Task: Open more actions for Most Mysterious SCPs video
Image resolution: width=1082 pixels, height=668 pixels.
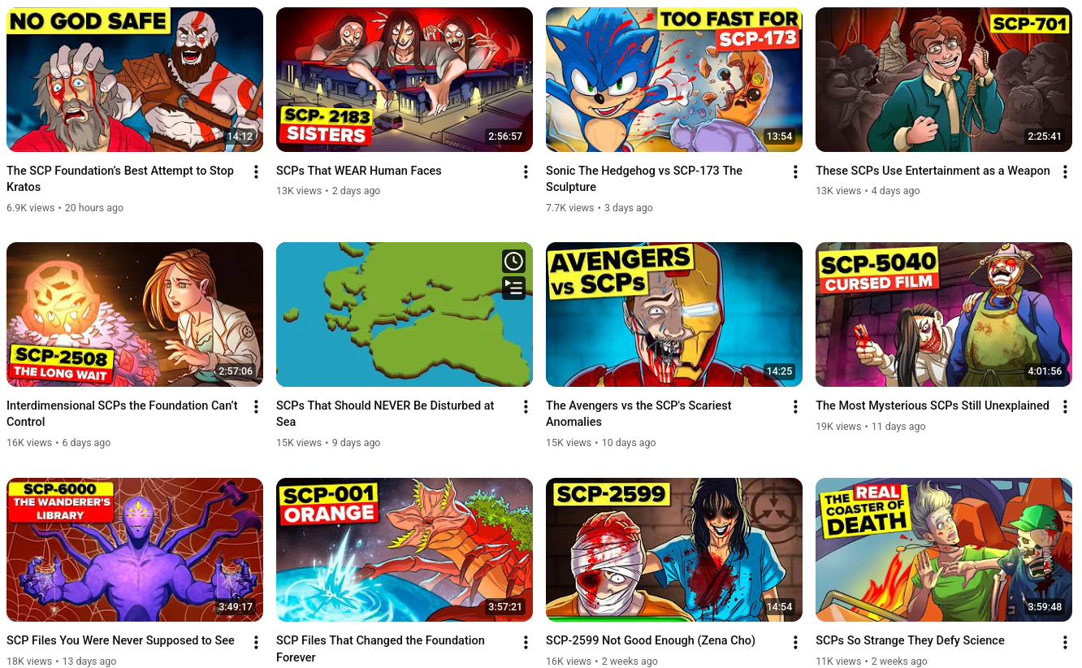Action: coord(1065,407)
